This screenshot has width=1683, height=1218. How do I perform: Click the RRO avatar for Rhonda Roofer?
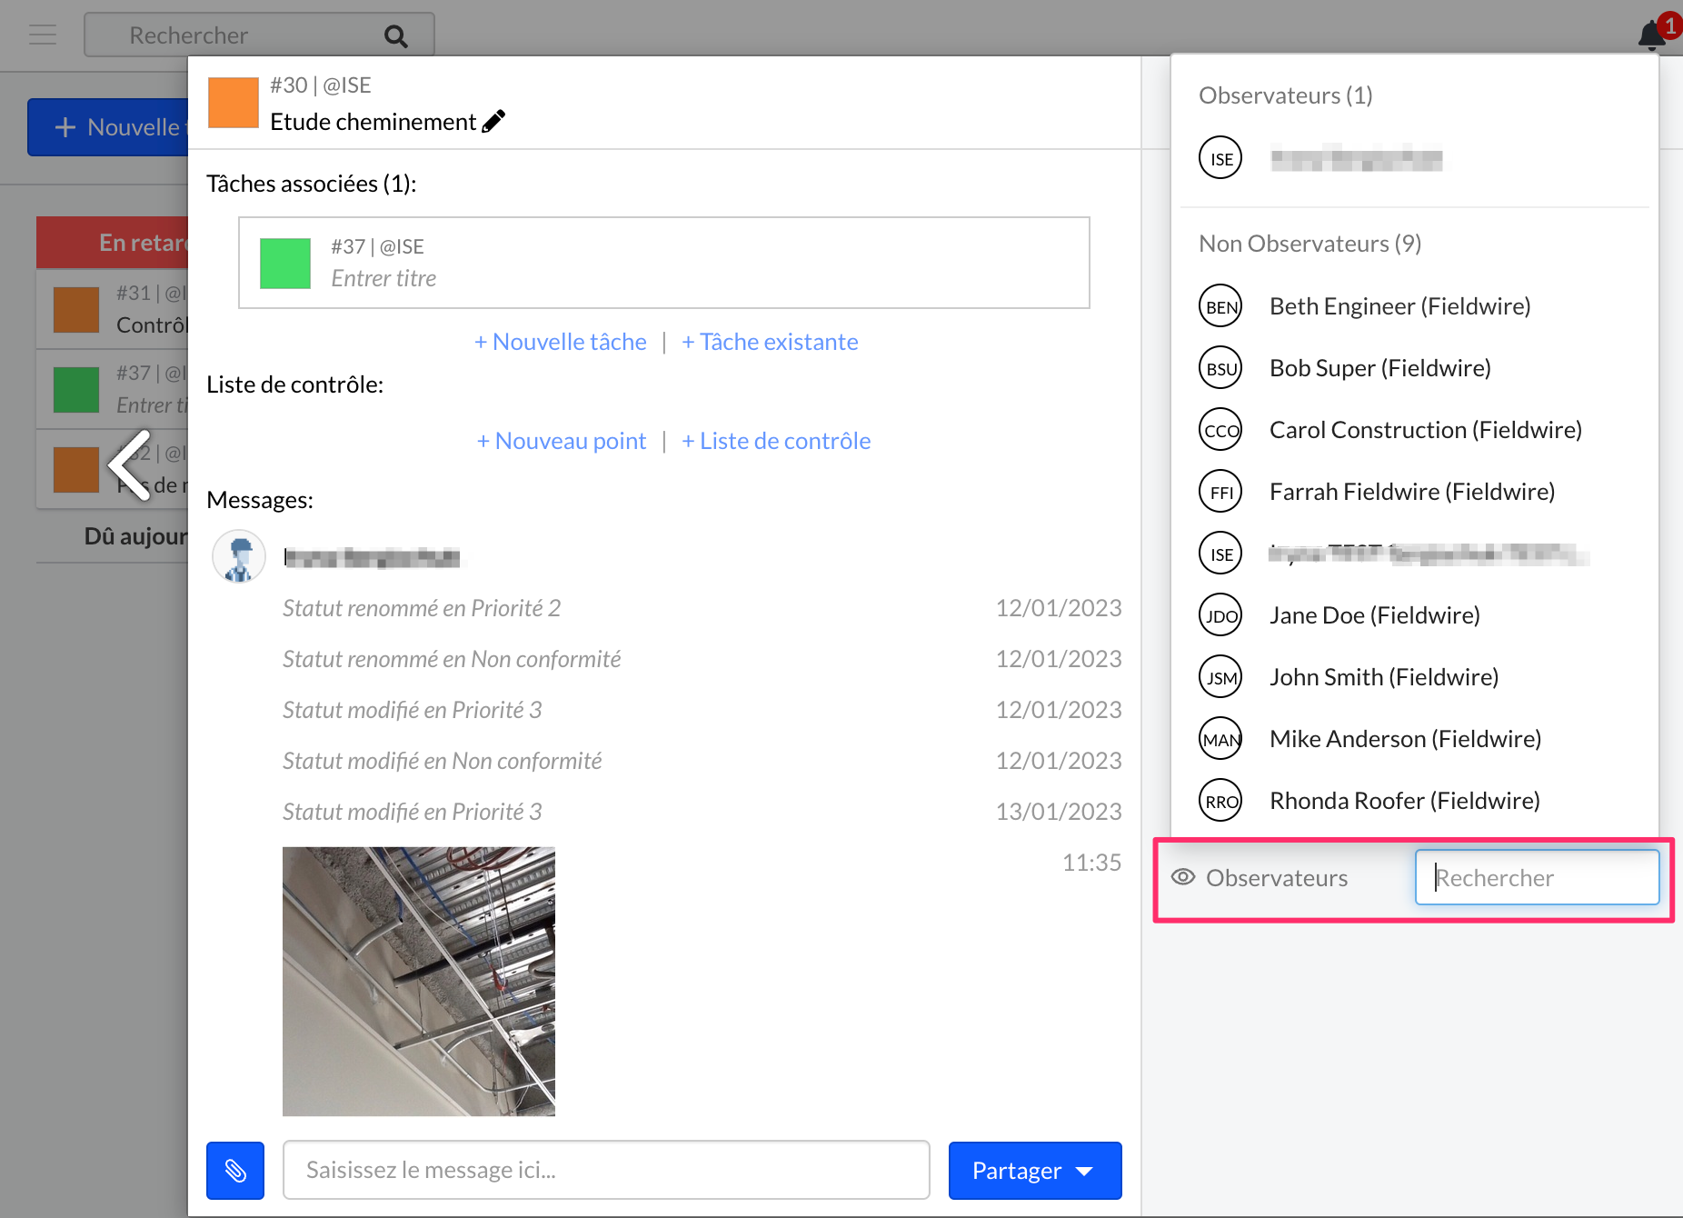1220,801
